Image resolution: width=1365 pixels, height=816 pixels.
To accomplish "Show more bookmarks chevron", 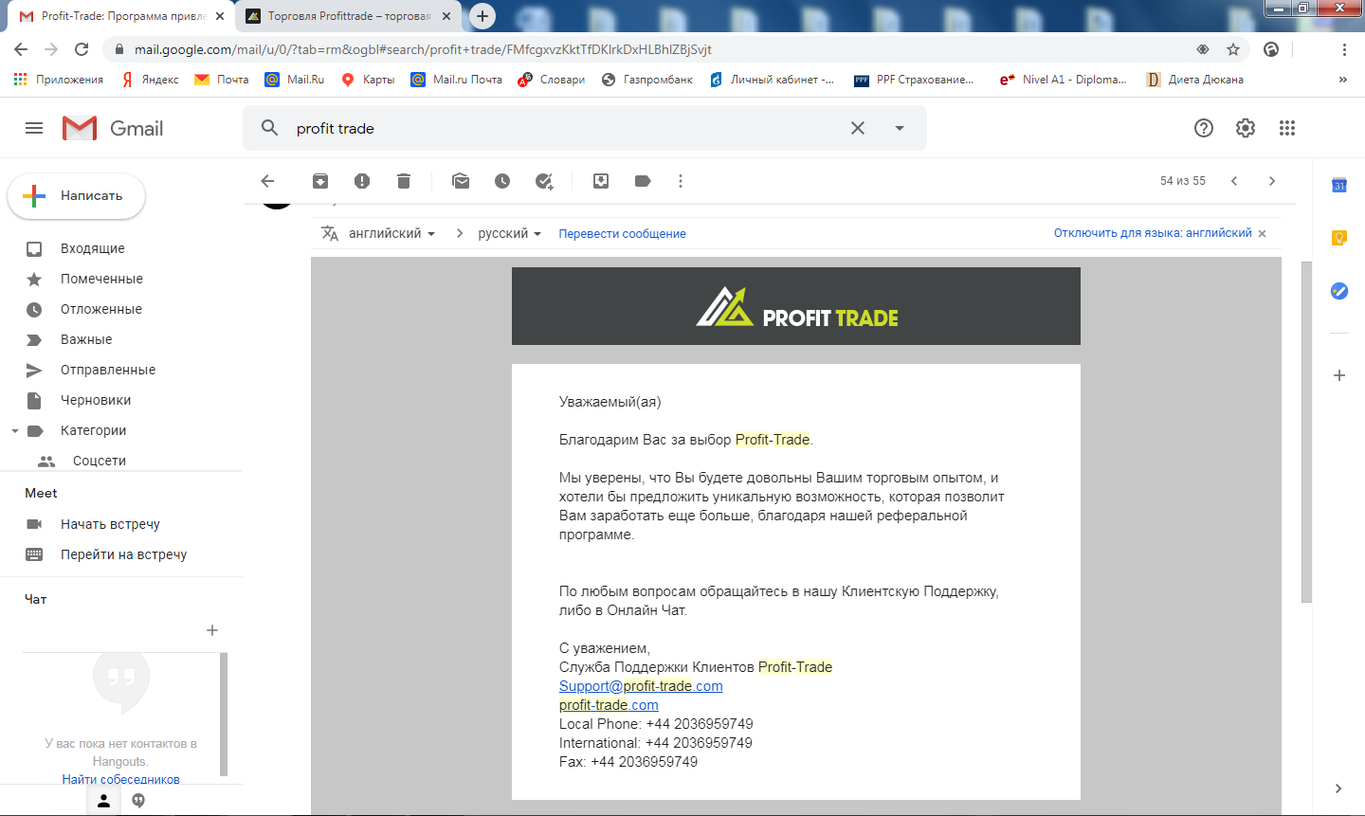I will [x=1342, y=80].
